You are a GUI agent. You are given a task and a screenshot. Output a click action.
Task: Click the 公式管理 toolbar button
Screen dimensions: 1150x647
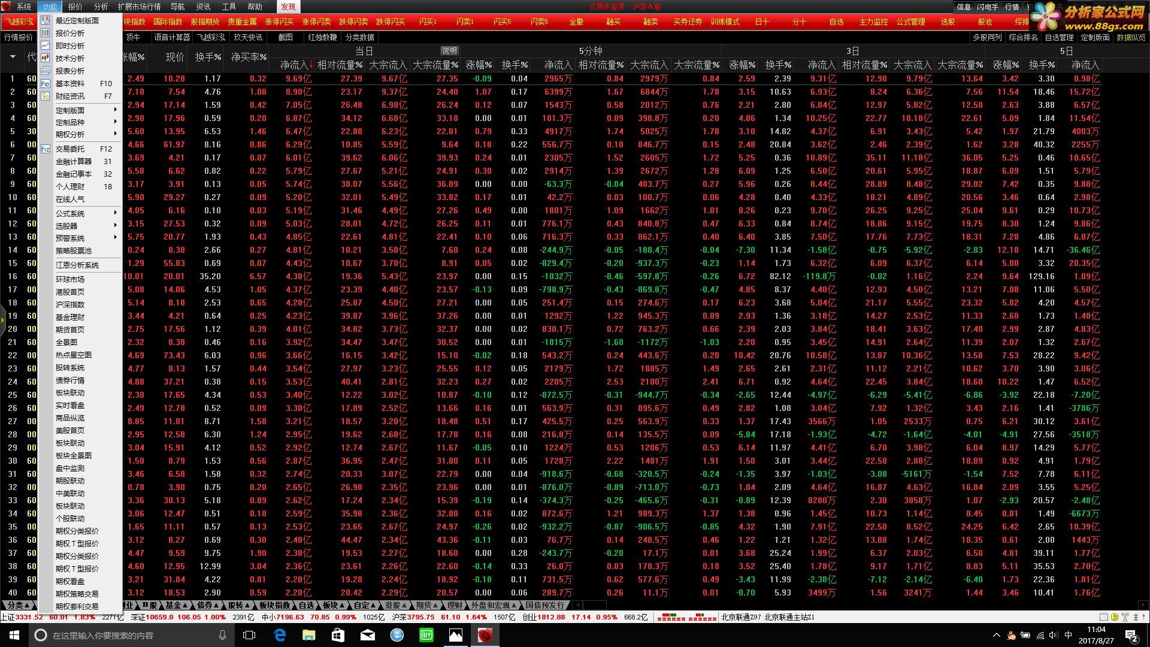click(910, 22)
